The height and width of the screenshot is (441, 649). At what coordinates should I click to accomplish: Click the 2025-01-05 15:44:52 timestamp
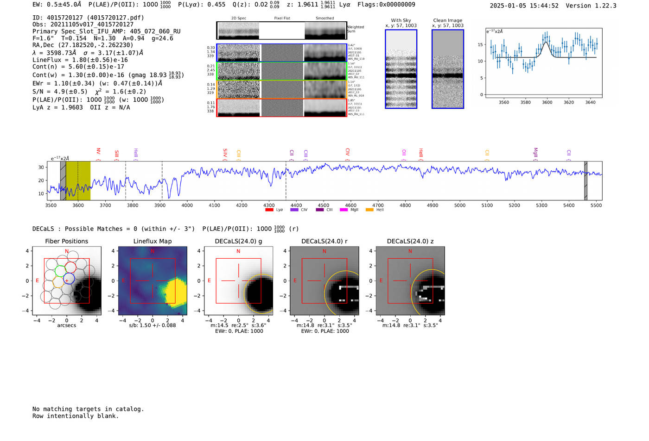click(524, 6)
